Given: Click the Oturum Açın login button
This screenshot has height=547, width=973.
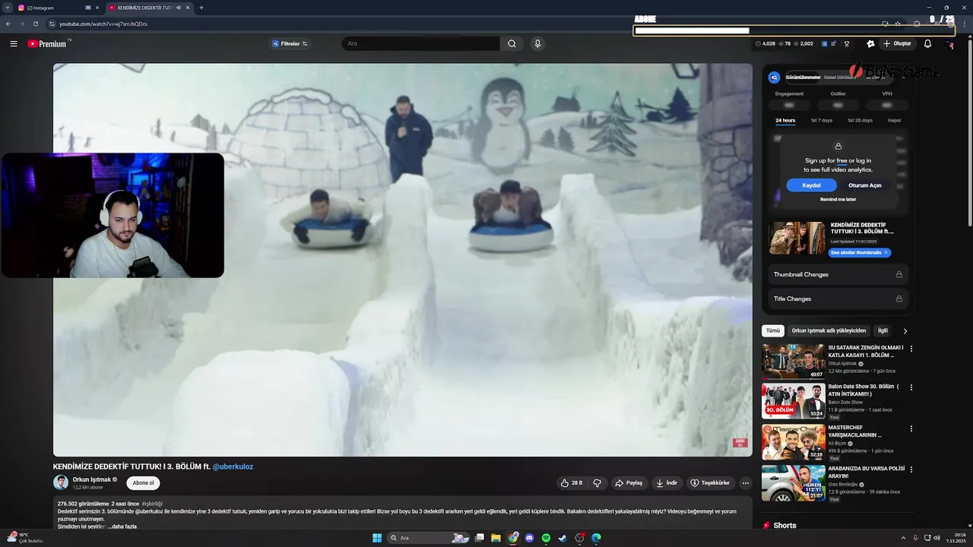Looking at the screenshot, I should click(x=865, y=185).
